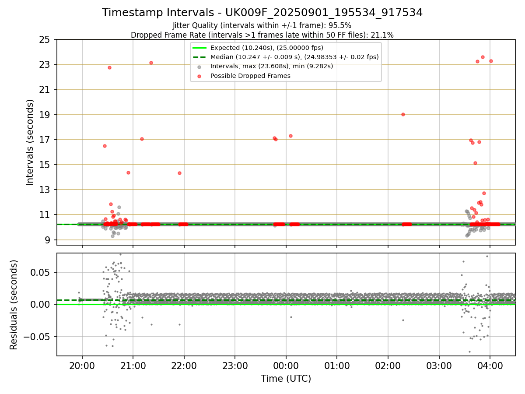This screenshot has height=394, width=525.
Task: Click the '23' tick on the intervals axis
Action: [45, 65]
